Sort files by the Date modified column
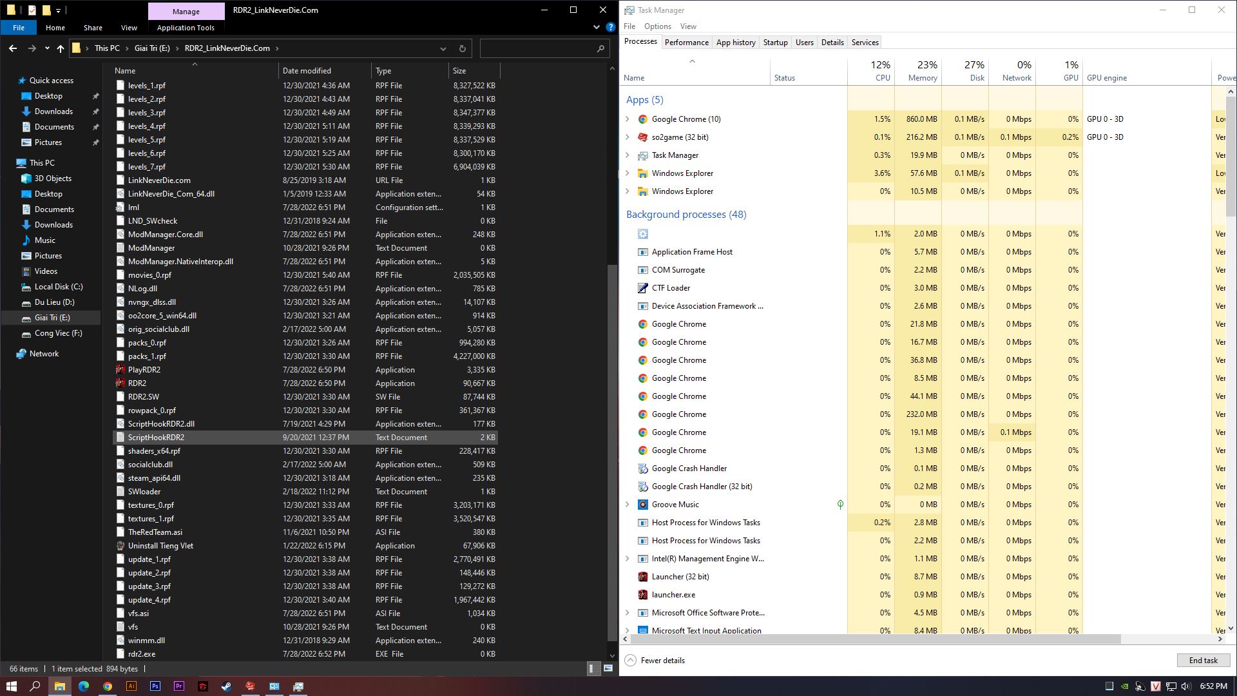This screenshot has width=1237, height=696. (x=307, y=71)
